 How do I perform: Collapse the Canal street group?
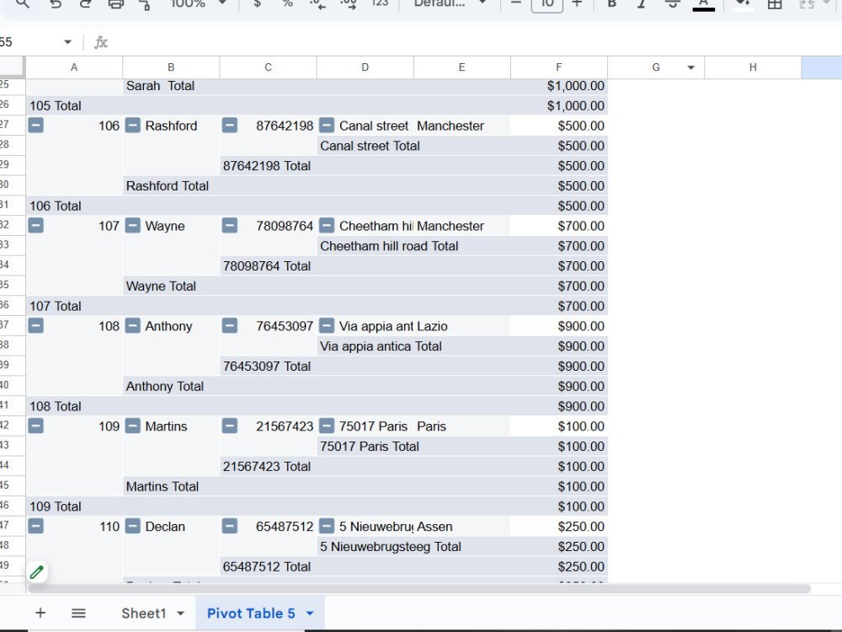point(327,126)
